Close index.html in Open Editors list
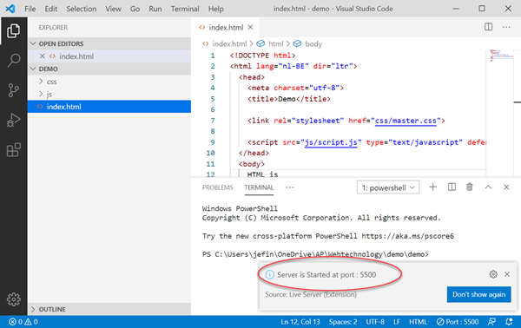 43,56
